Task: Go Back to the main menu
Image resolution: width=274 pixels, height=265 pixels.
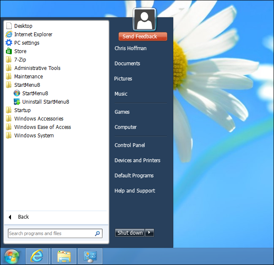Action: pyautogui.click(x=23, y=217)
